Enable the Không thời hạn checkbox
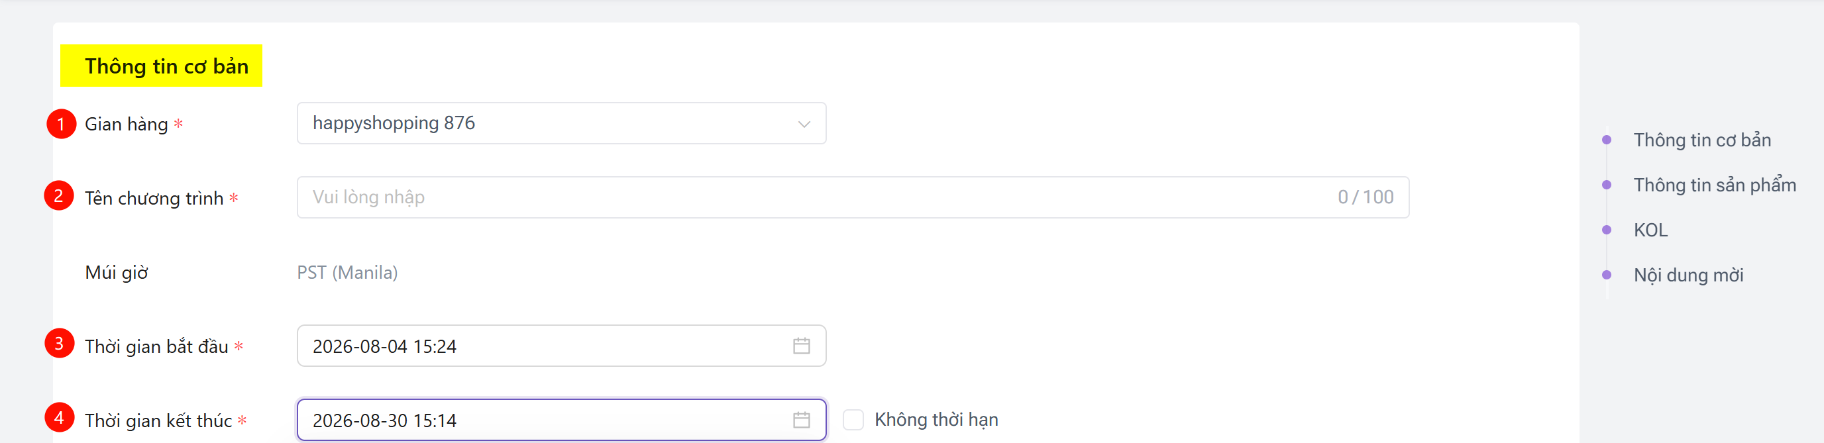This screenshot has height=443, width=1824. (853, 420)
